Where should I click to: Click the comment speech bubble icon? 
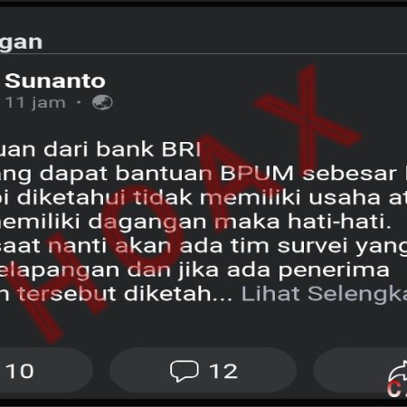185,371
